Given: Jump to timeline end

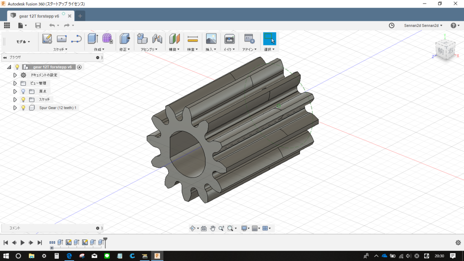Looking at the screenshot, I should click(x=40, y=243).
